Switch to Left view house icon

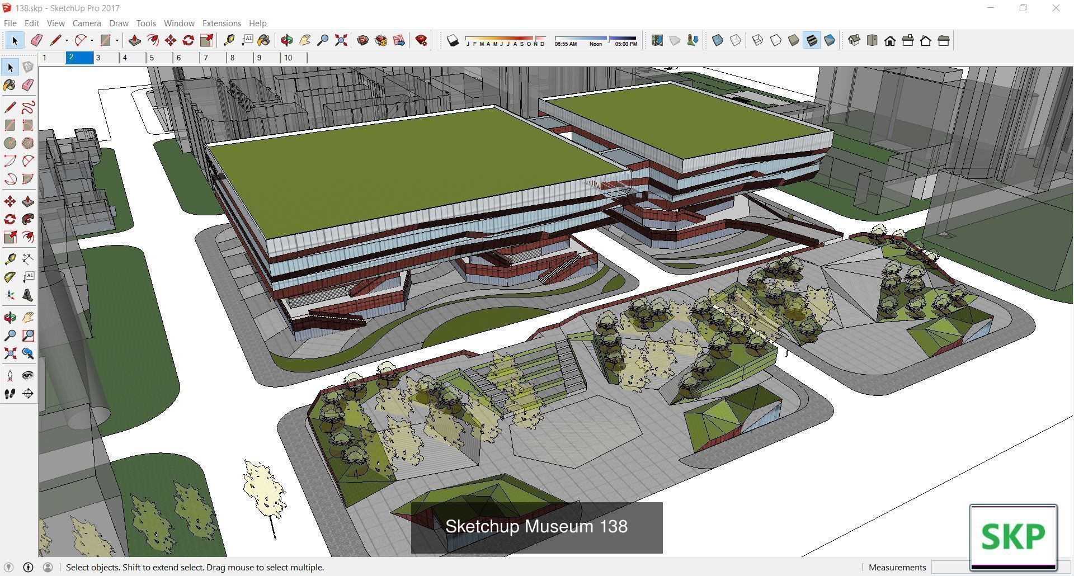pyautogui.click(x=944, y=40)
